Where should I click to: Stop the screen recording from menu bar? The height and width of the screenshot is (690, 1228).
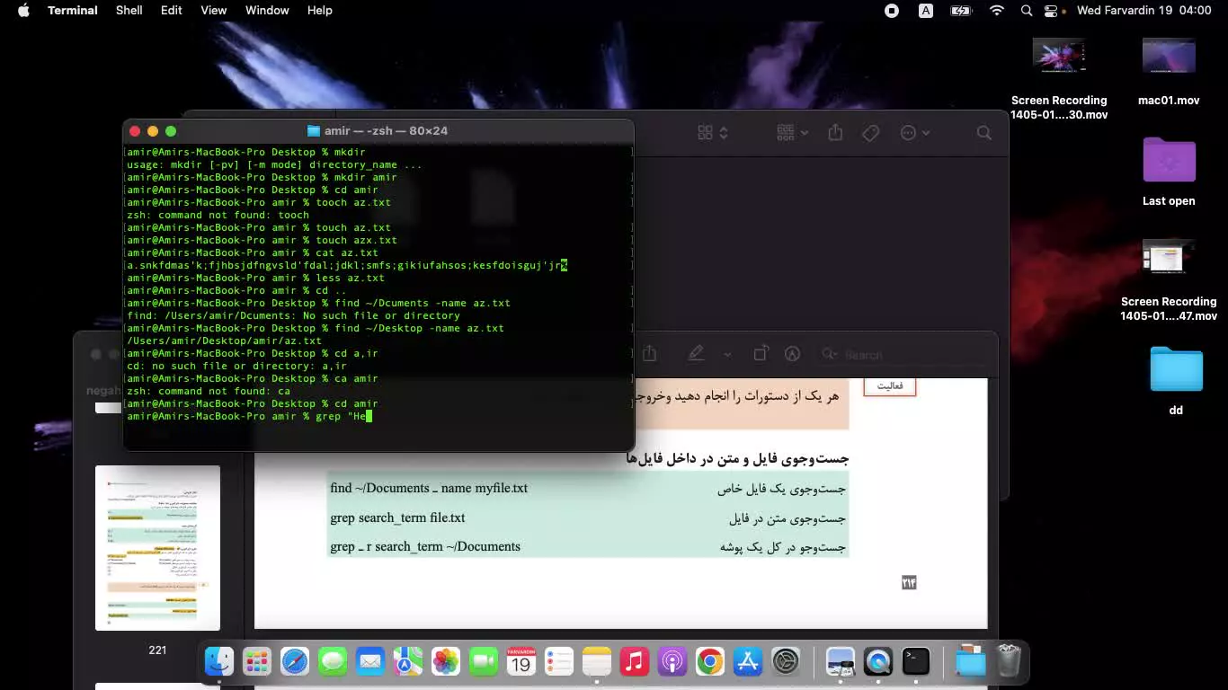892,11
